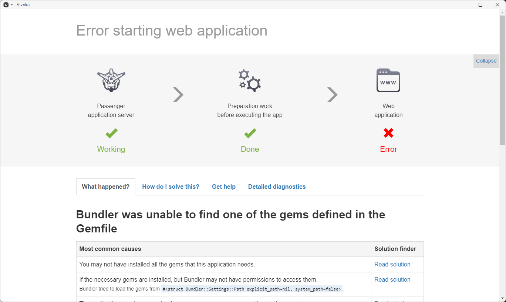Select the gears preparation work icon
Screen dimensions: 506x302
(250, 80)
